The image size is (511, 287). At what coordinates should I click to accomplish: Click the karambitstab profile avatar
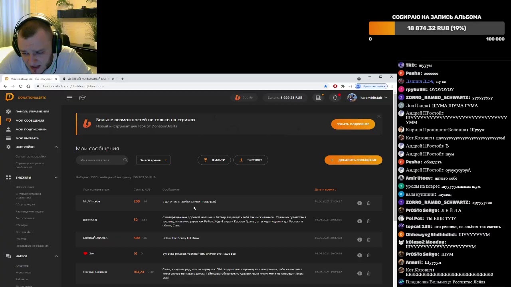coord(352,98)
